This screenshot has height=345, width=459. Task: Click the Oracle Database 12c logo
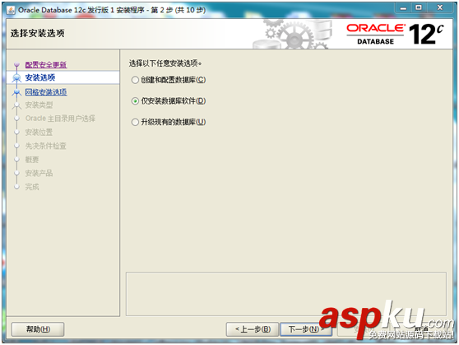(x=395, y=35)
